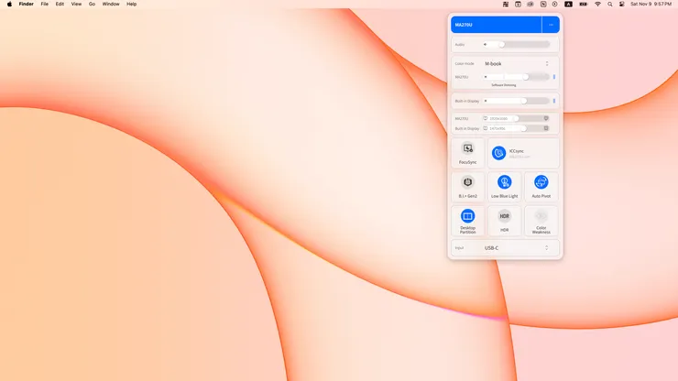This screenshot has width=678, height=381.
Task: Adjust the MA270U resolution slider
Action: [516, 118]
